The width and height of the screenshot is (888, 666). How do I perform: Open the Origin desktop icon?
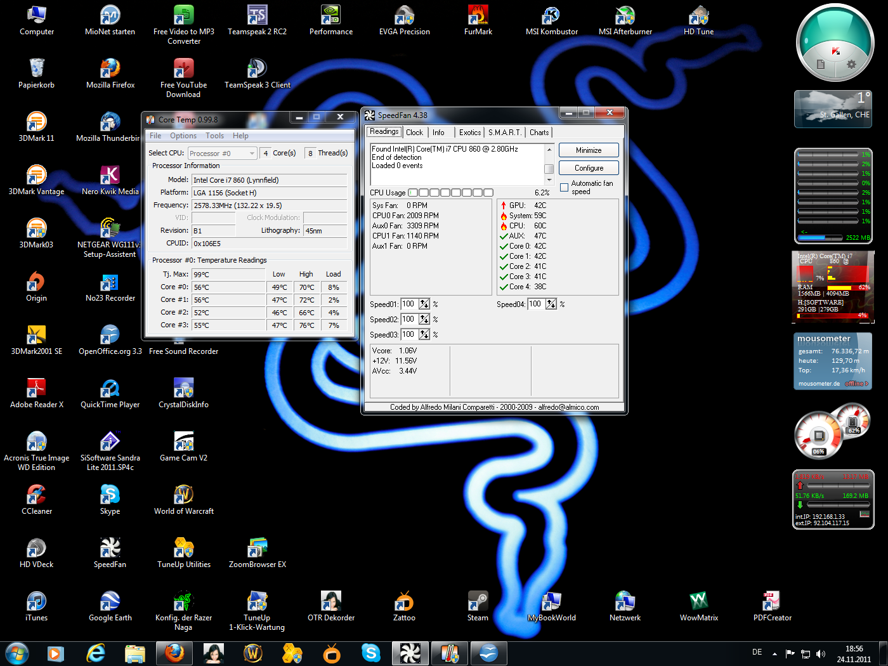pyautogui.click(x=36, y=286)
